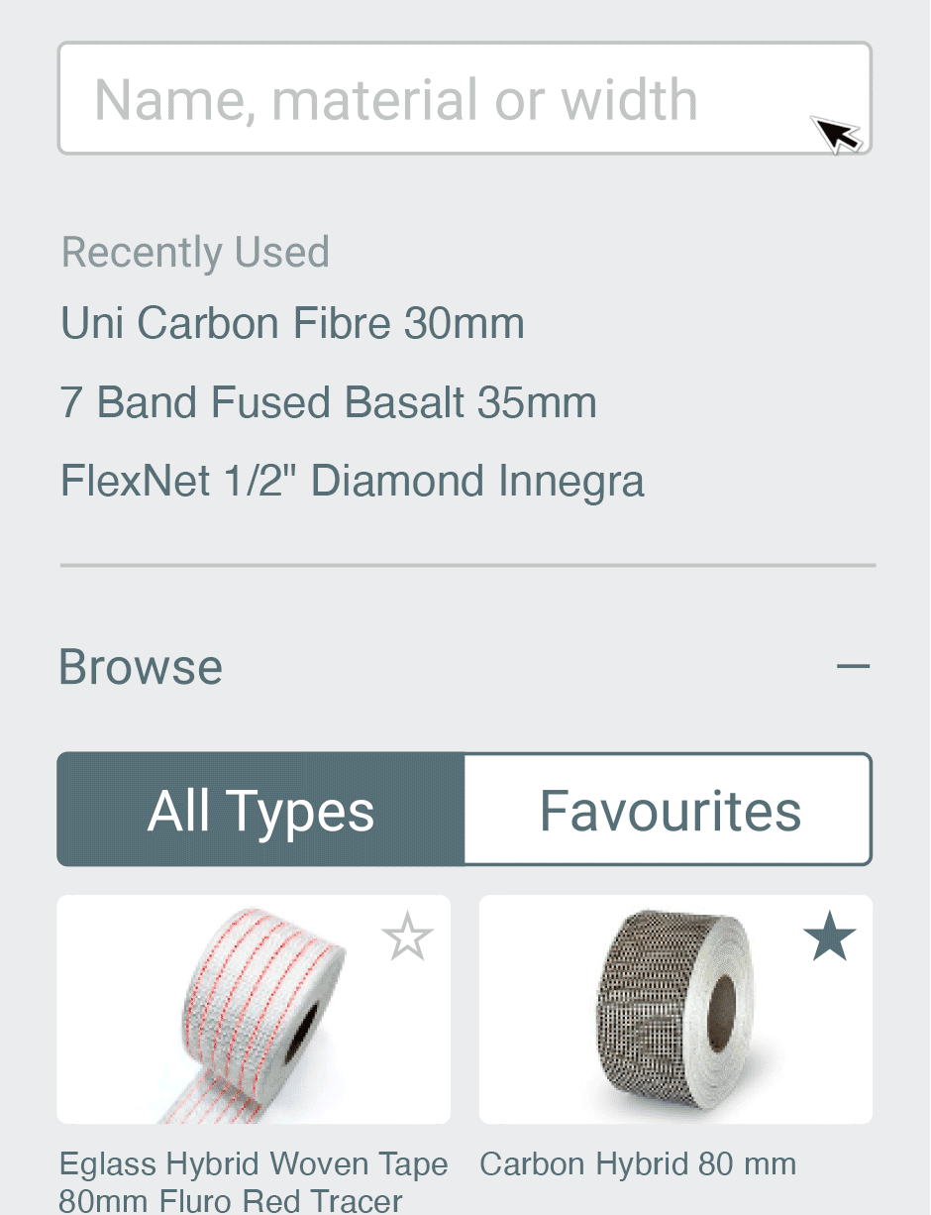This screenshot has height=1215, width=931.
Task: Choose 7 Band Fused Basalt 35mm
Action: pyautogui.click(x=328, y=402)
